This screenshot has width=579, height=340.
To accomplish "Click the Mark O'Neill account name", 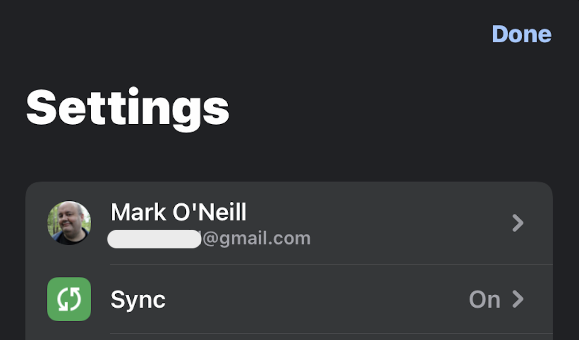I will (x=179, y=212).
